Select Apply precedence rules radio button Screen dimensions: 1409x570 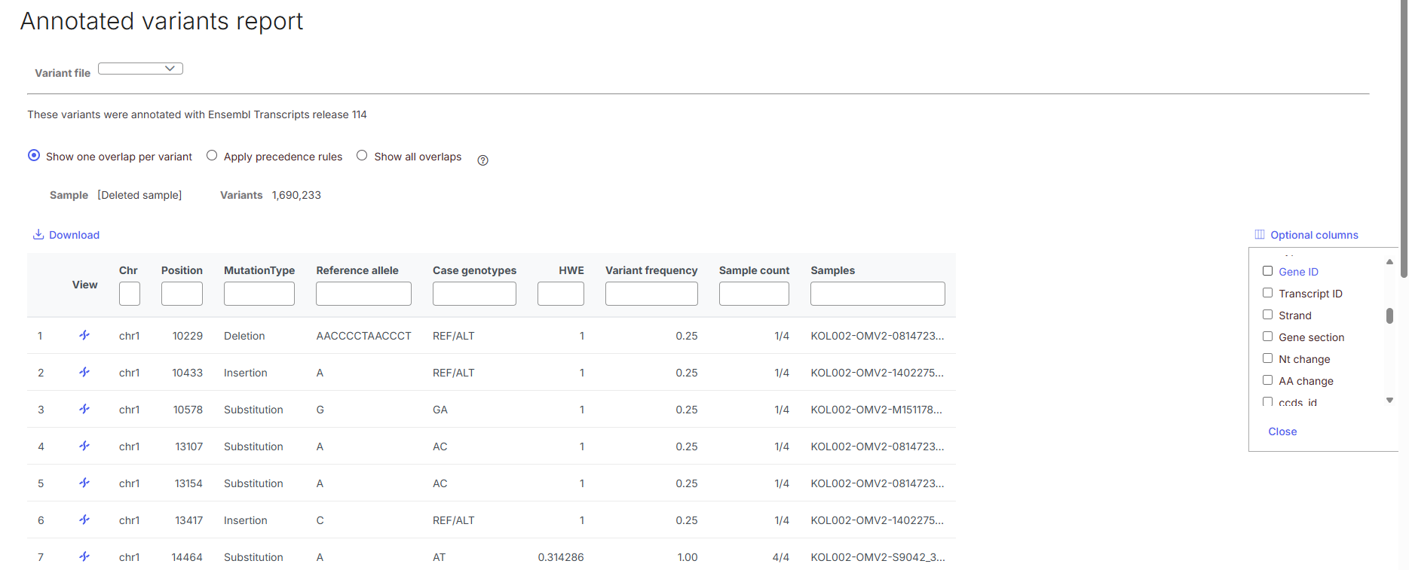point(212,156)
